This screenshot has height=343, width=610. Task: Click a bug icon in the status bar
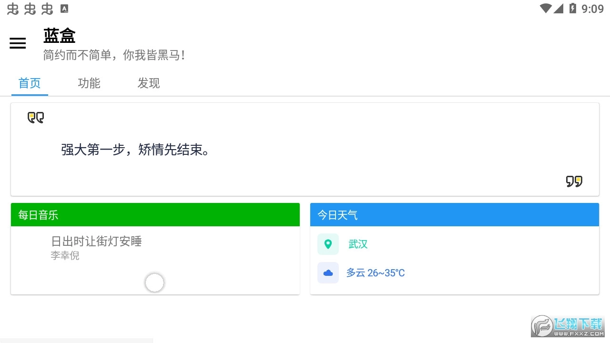pyautogui.click(x=13, y=8)
